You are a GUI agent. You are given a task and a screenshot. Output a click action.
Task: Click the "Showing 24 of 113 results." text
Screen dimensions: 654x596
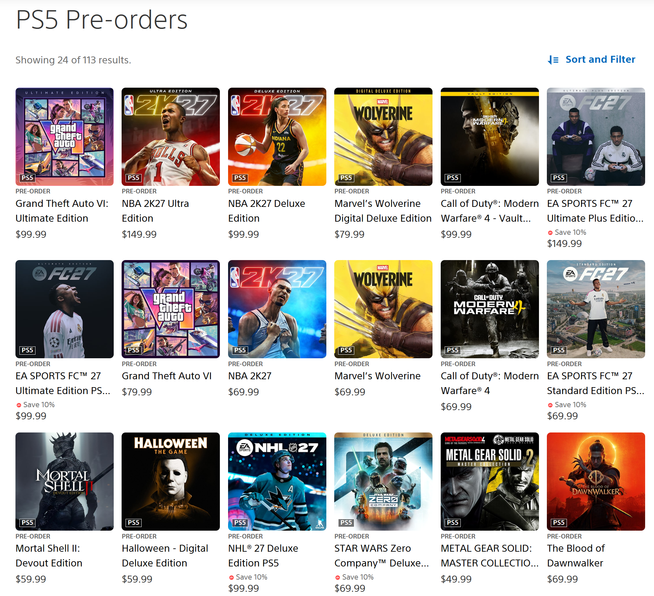pos(73,60)
